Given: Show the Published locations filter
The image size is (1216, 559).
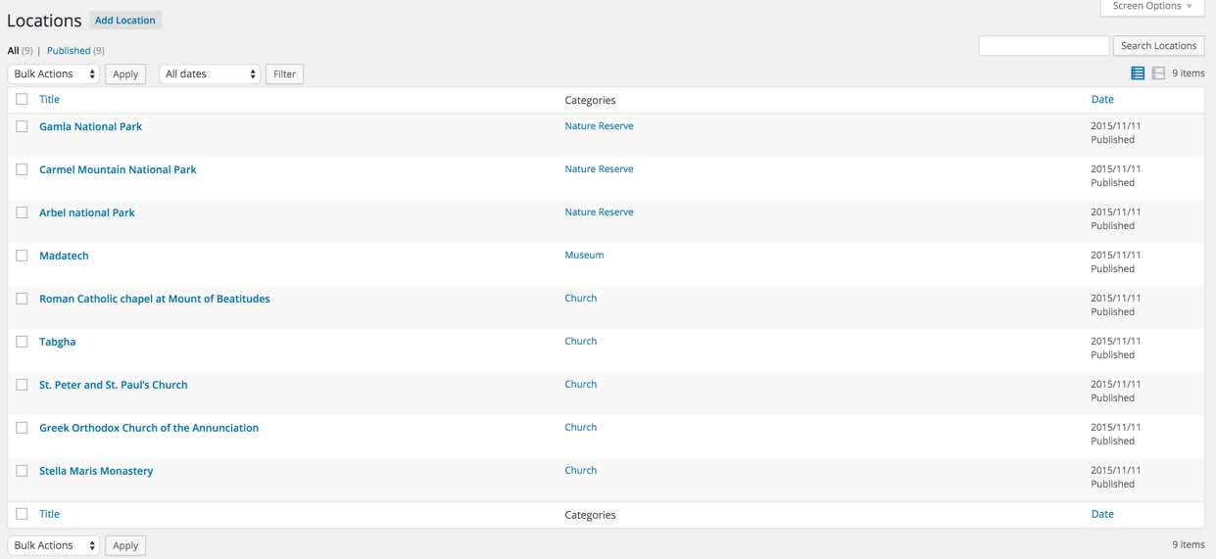Looking at the screenshot, I should point(69,51).
